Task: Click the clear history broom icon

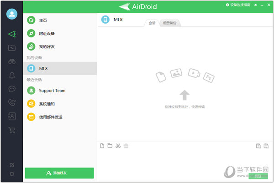Action: tap(126, 146)
